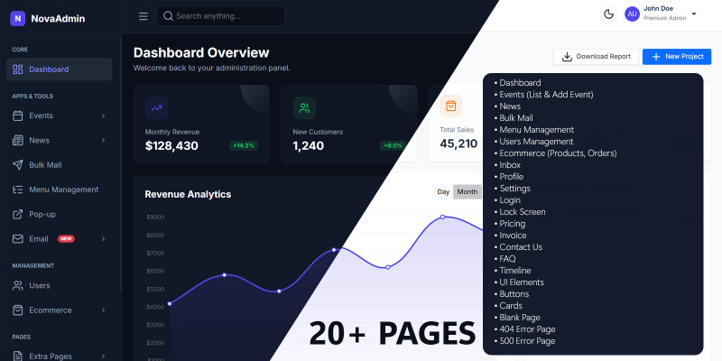Switch the revenue chart to Day view
Screen dimensions: 722x361
click(443, 191)
